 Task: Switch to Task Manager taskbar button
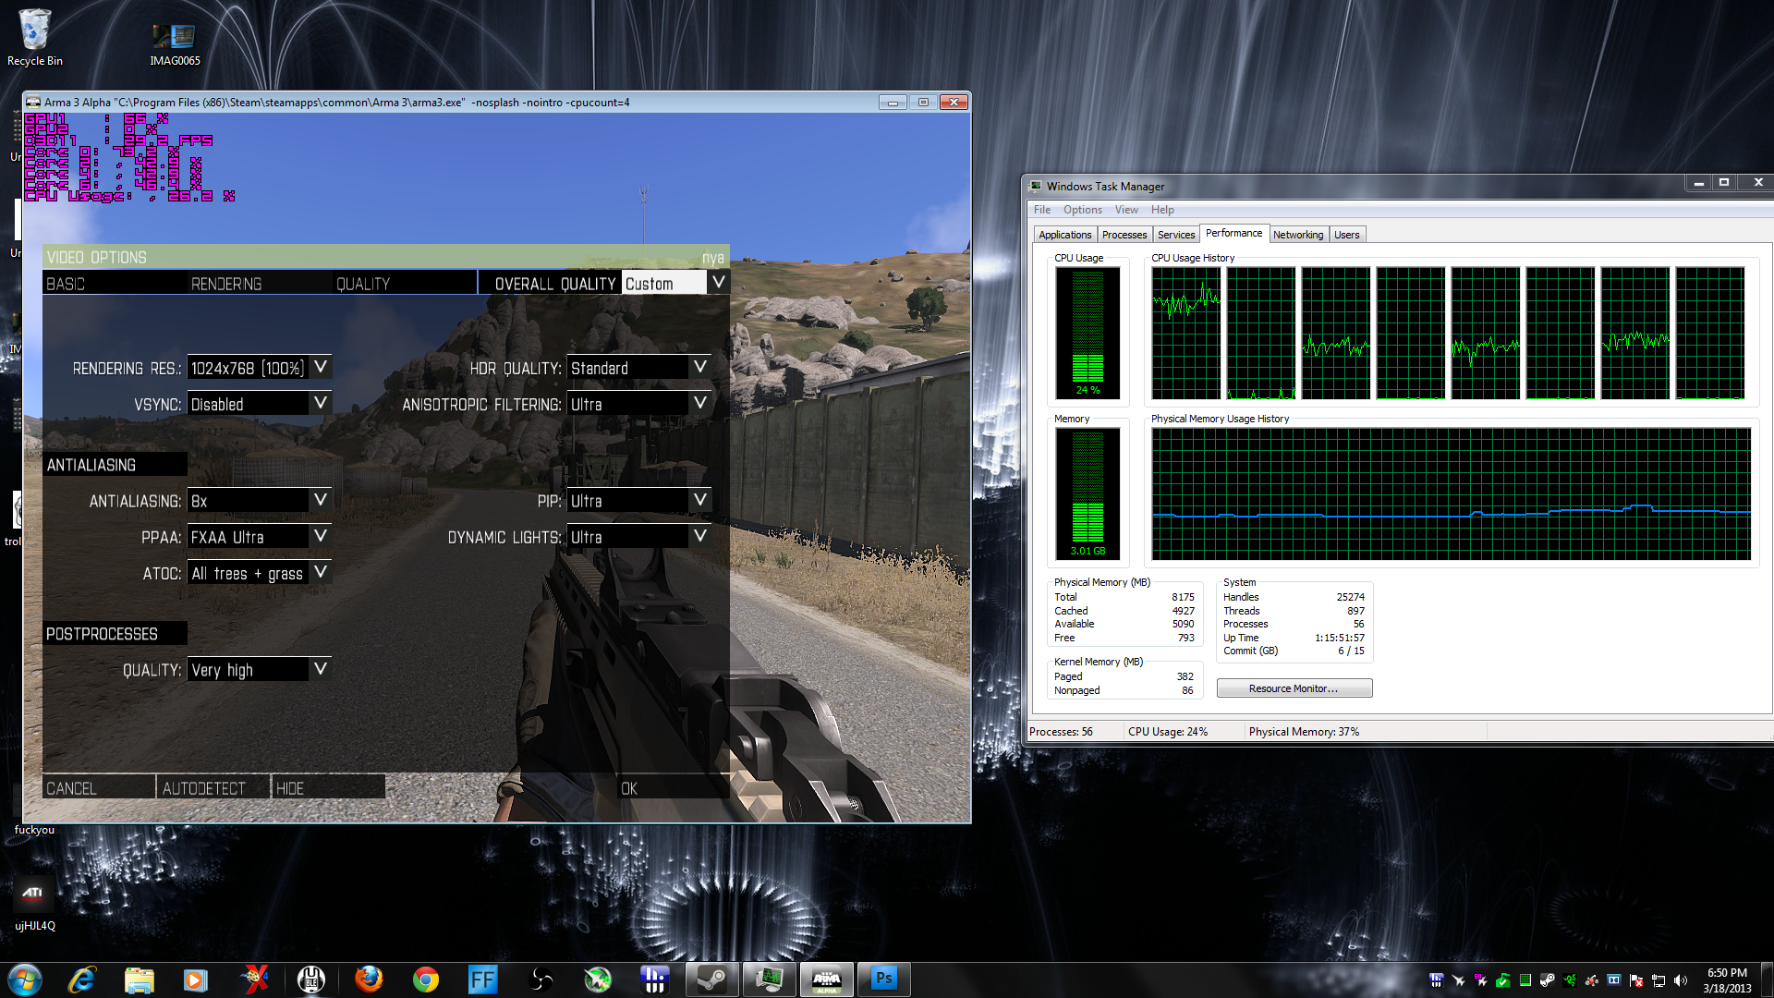coord(770,980)
